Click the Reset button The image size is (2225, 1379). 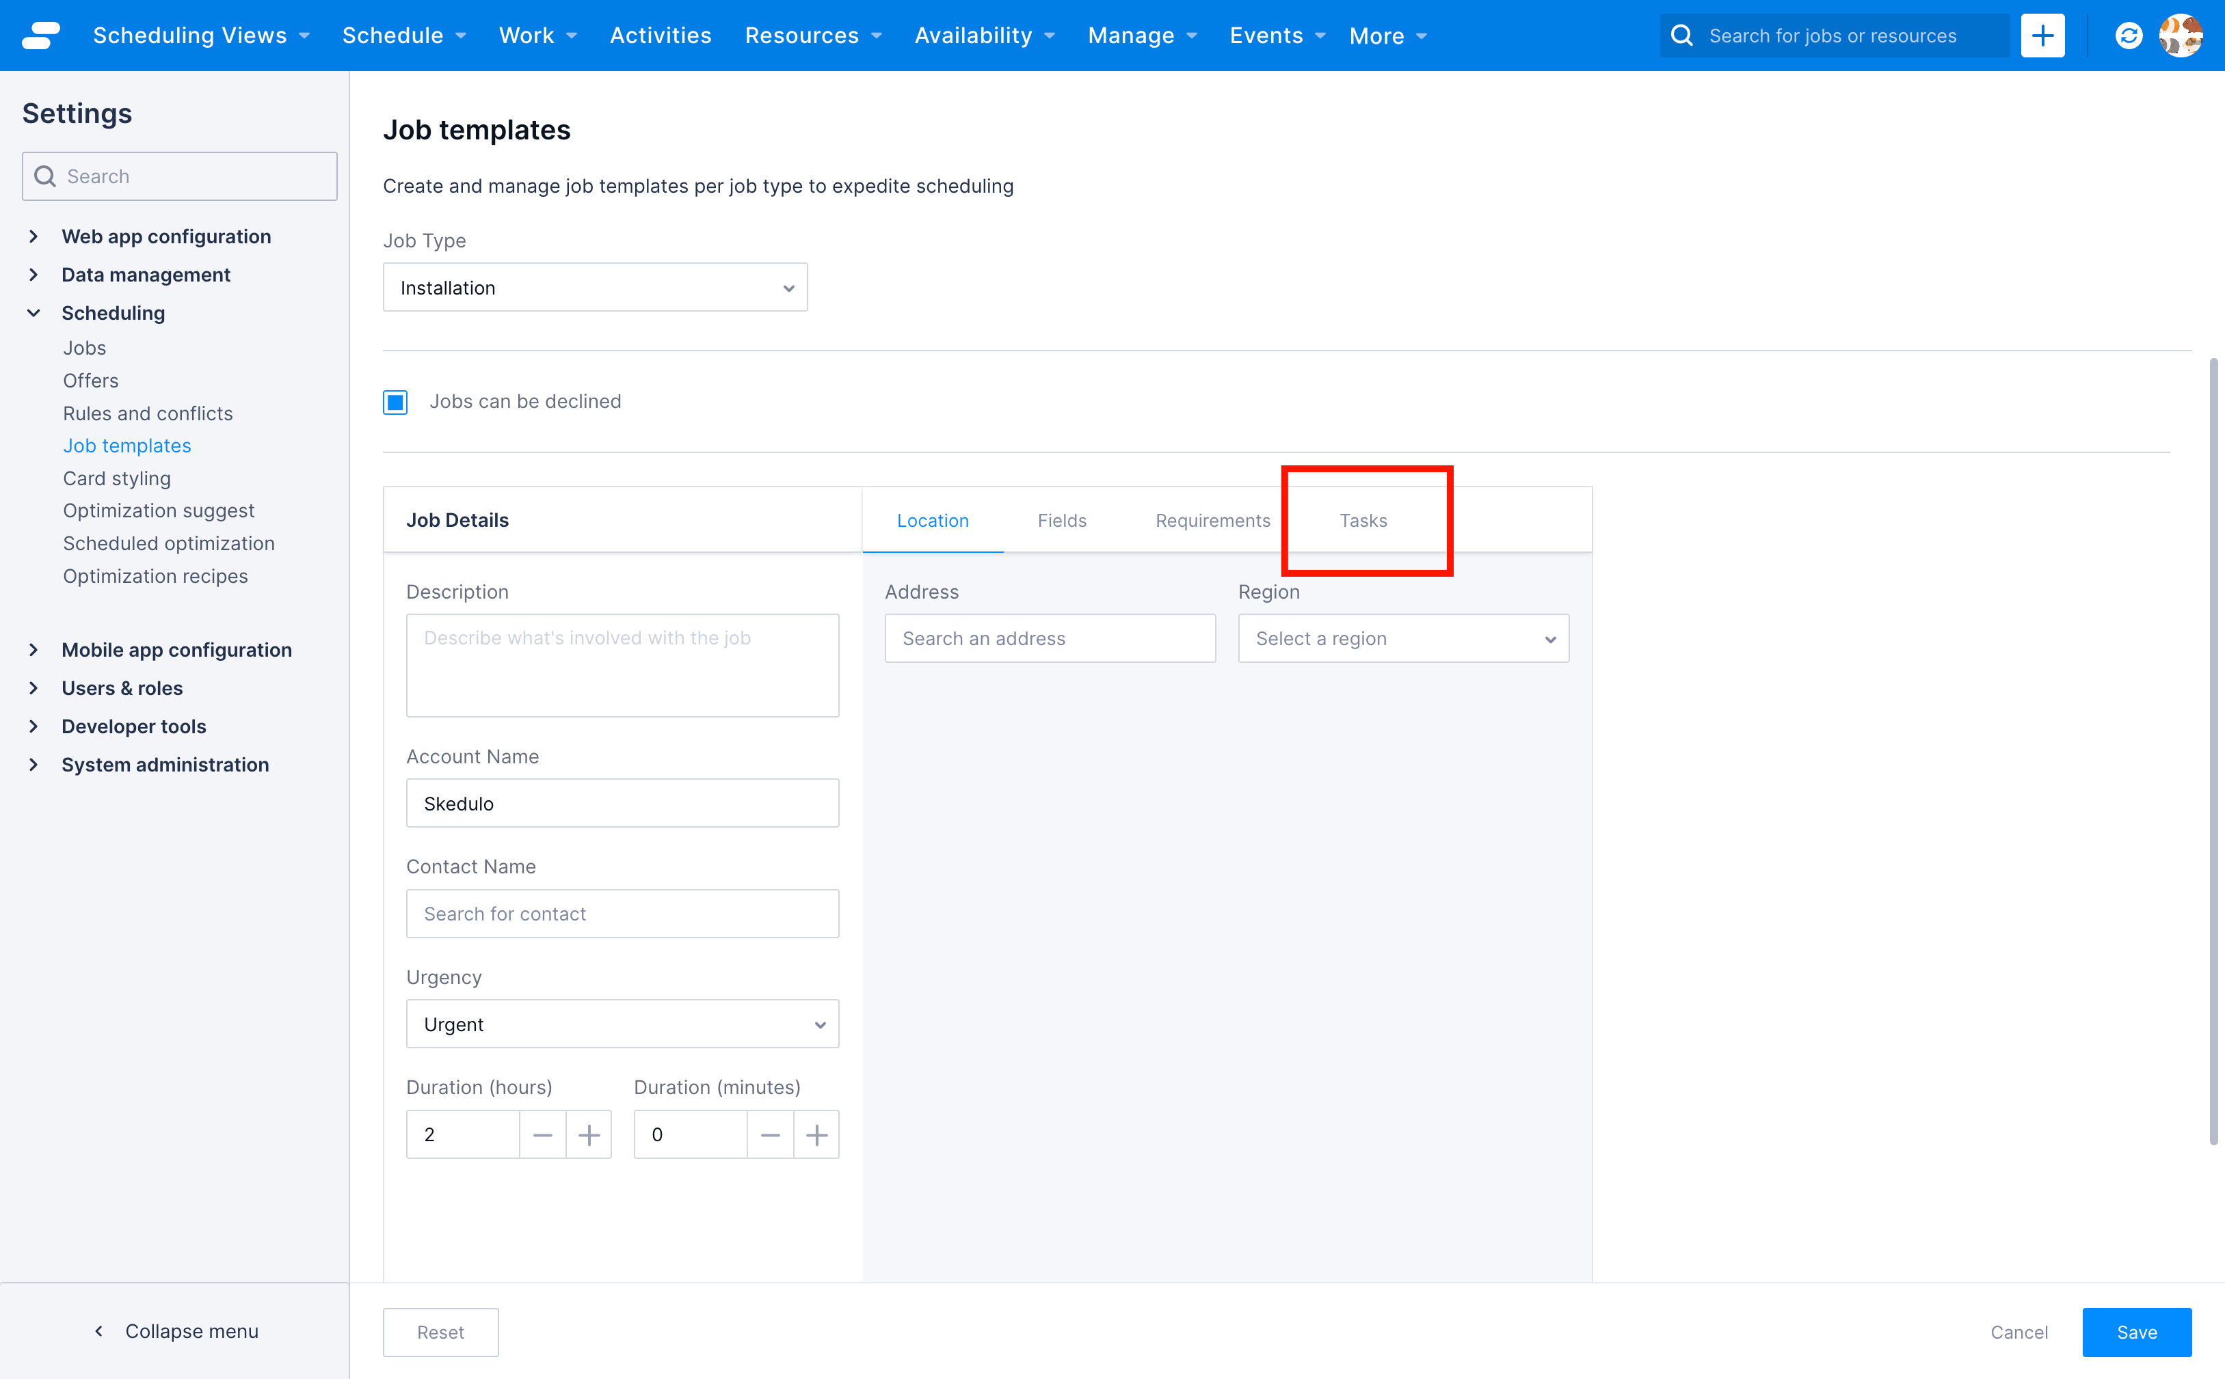coord(441,1332)
